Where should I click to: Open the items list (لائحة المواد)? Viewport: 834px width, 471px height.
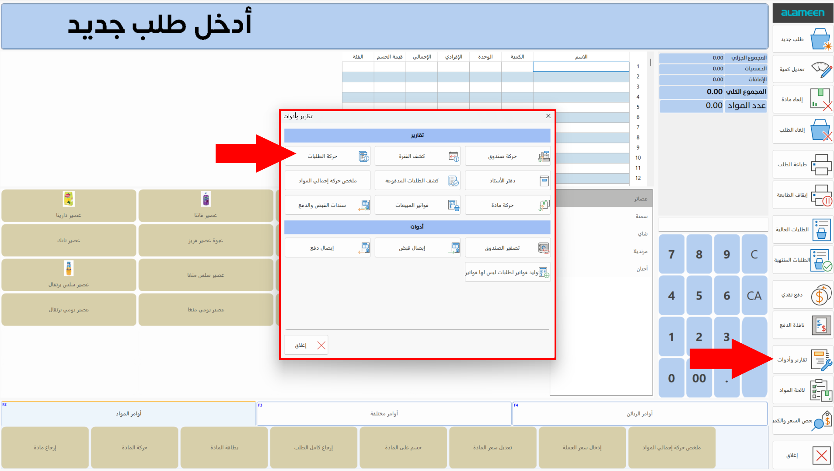point(803,390)
